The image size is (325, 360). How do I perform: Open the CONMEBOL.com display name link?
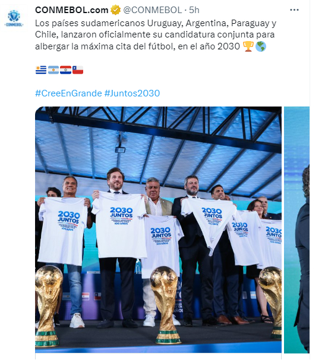tap(71, 10)
